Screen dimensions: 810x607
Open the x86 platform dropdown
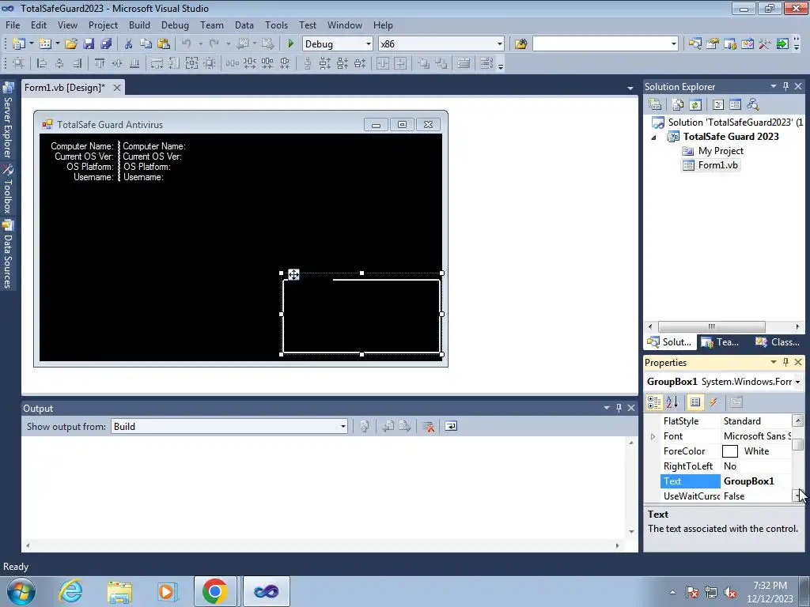(x=500, y=44)
